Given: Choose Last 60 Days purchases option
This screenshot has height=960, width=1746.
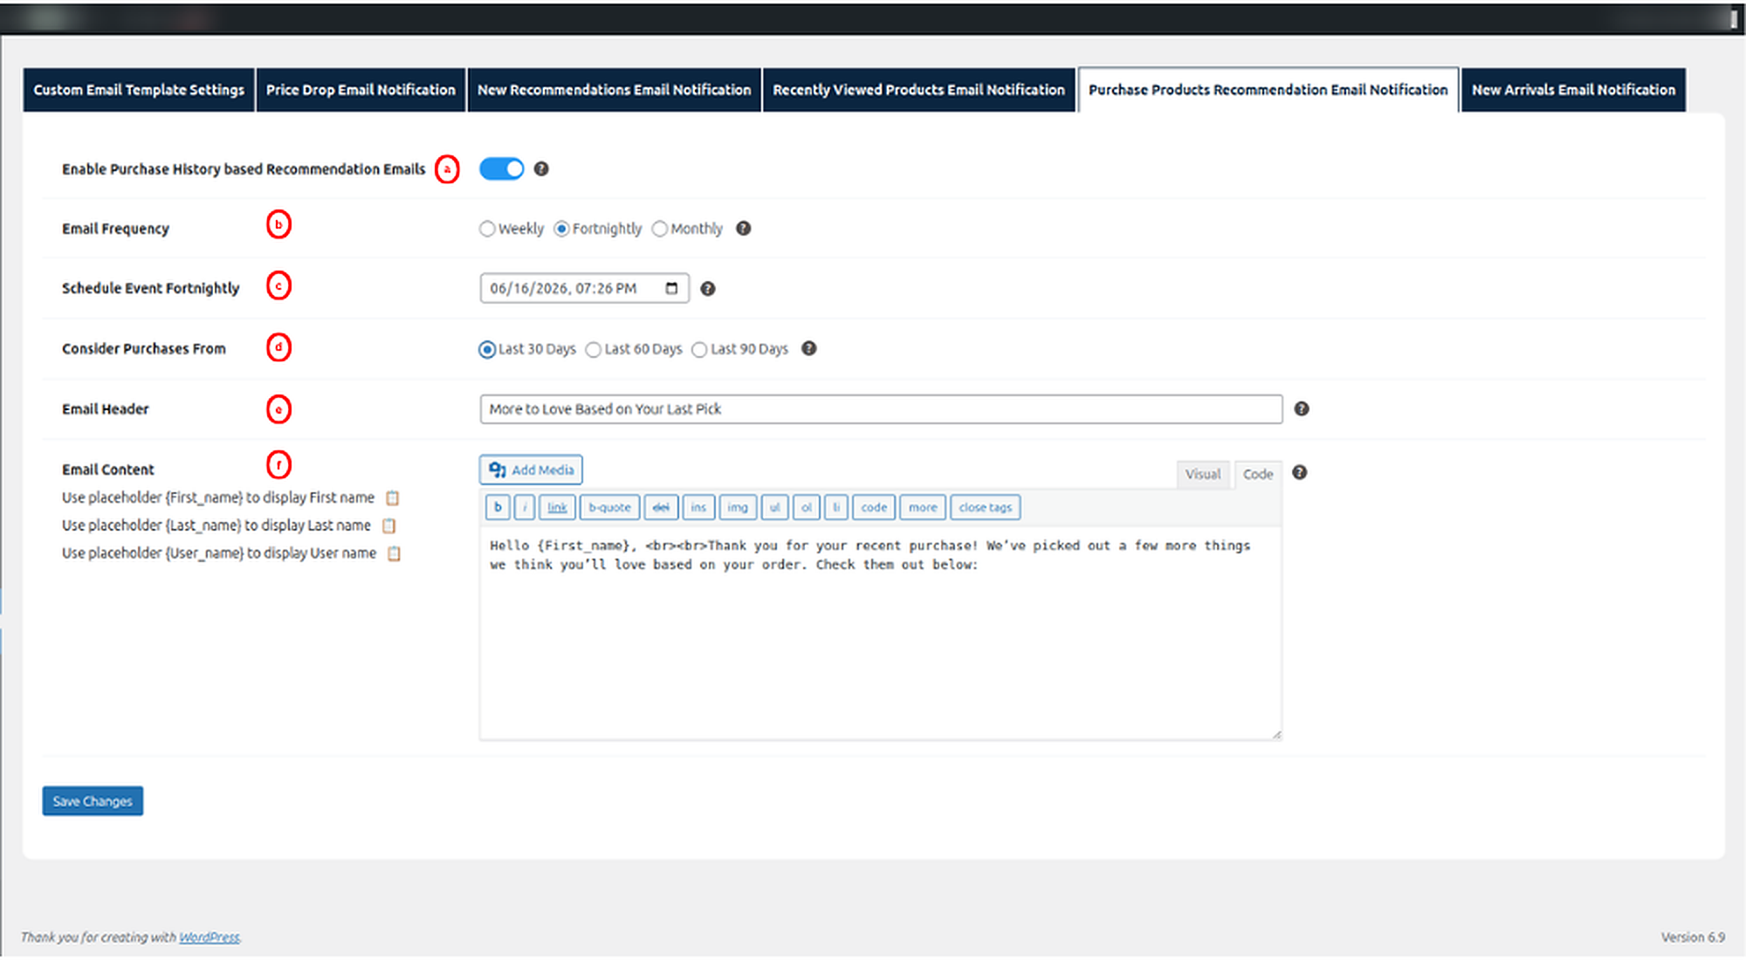Looking at the screenshot, I should [x=594, y=349].
